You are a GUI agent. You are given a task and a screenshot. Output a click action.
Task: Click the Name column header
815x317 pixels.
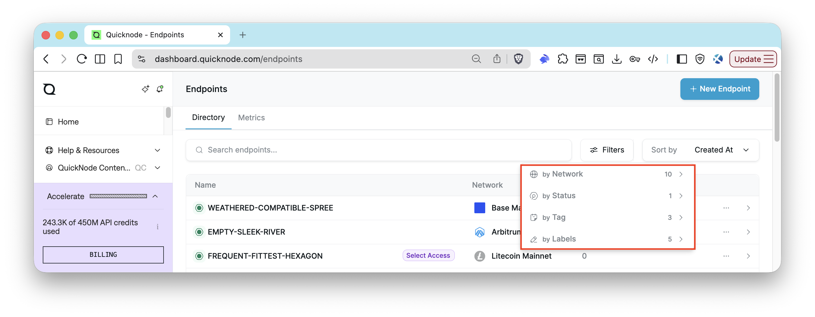click(205, 185)
